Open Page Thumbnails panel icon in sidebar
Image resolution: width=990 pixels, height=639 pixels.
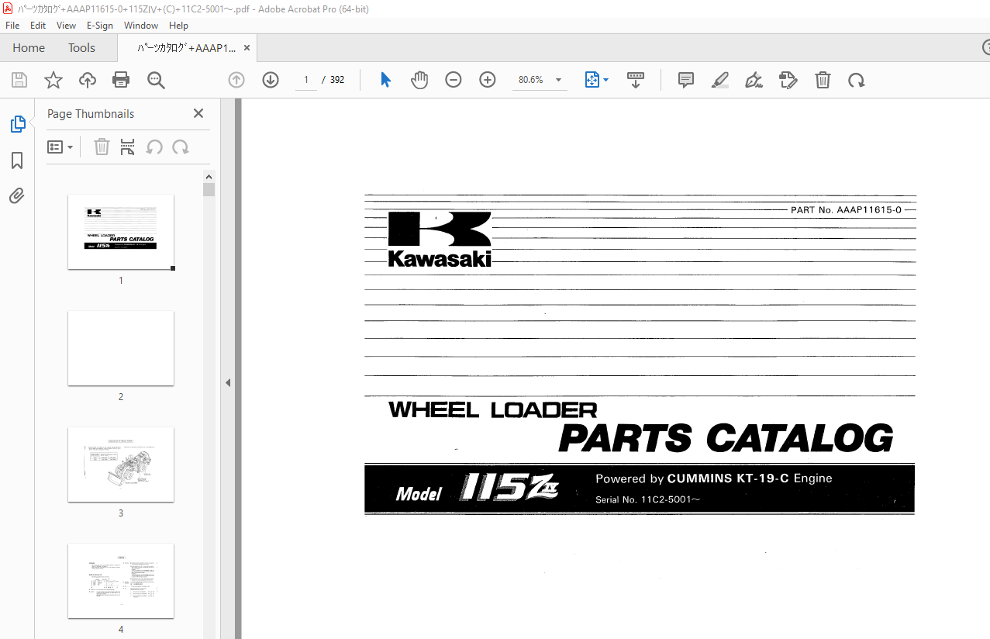point(17,124)
